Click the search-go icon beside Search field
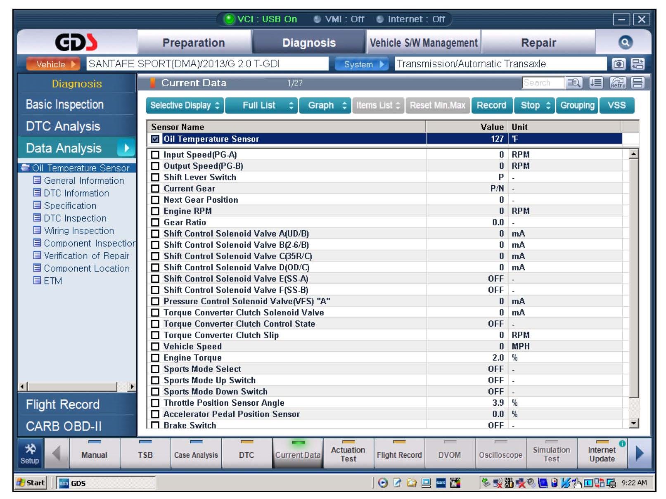The height and width of the screenshot is (499, 666). tap(574, 83)
